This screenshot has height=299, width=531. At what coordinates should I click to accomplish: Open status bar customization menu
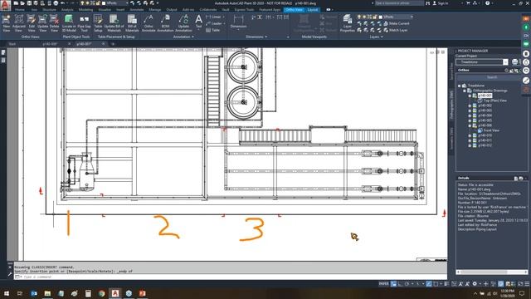tap(527, 284)
